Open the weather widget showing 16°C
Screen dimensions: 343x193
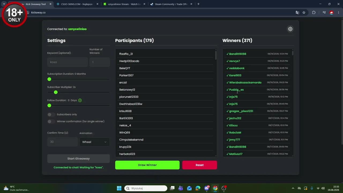click(16, 188)
